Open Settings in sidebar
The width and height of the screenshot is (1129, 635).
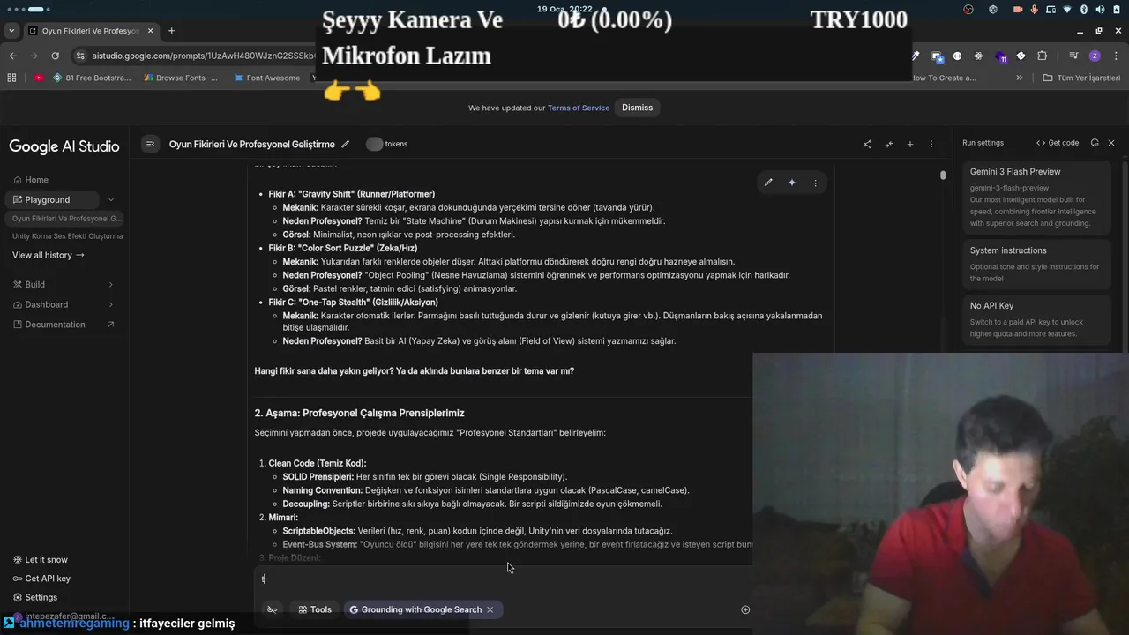click(x=35, y=597)
